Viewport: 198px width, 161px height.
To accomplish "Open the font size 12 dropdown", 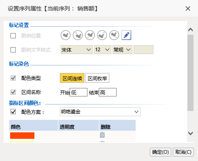I will click(102, 50).
